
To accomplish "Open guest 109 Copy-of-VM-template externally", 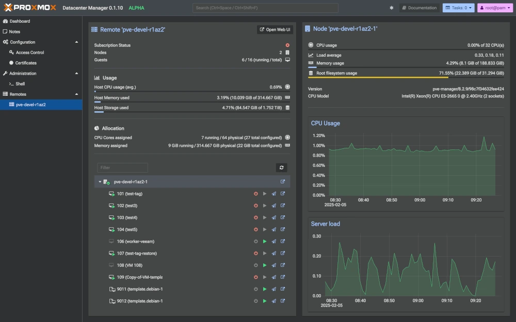I will 283,277.
